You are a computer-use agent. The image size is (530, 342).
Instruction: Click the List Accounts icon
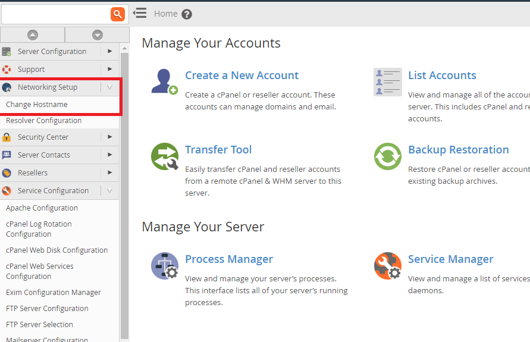[x=388, y=82]
